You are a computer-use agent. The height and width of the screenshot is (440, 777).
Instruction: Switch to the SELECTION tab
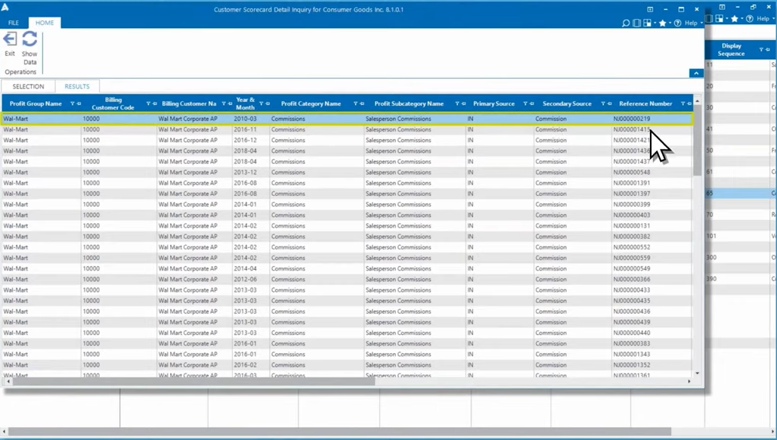click(28, 85)
